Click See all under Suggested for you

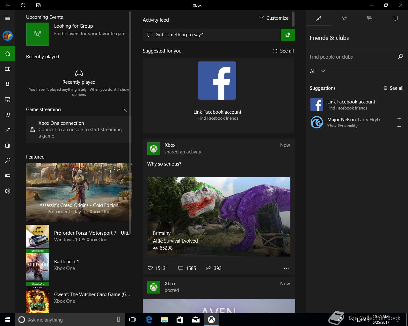click(x=283, y=51)
